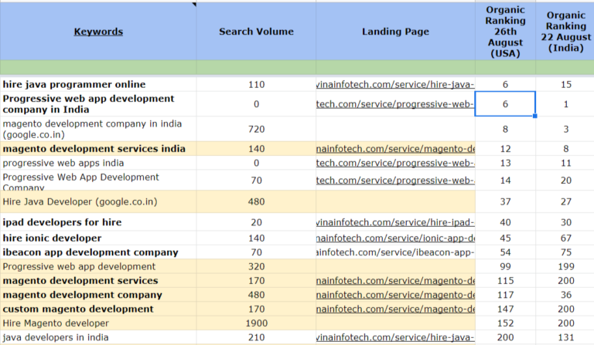The height and width of the screenshot is (345, 594).
Task: Click USA ranking 99 cell
Action: tap(505, 266)
